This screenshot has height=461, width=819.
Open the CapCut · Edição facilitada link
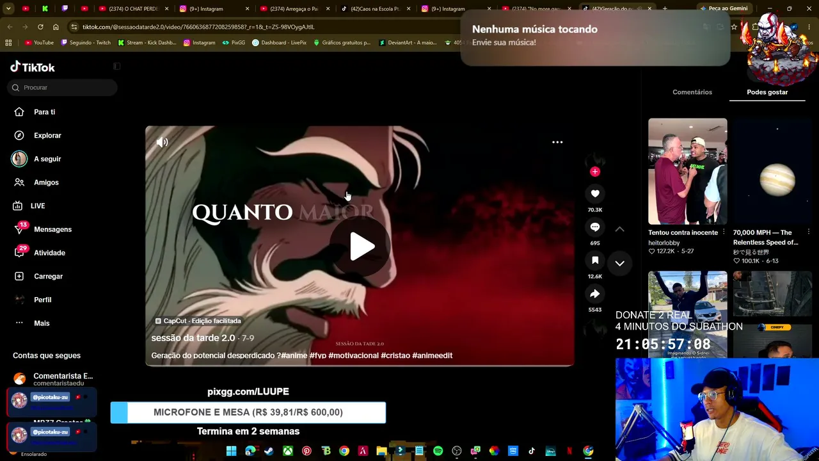pyautogui.click(x=198, y=321)
